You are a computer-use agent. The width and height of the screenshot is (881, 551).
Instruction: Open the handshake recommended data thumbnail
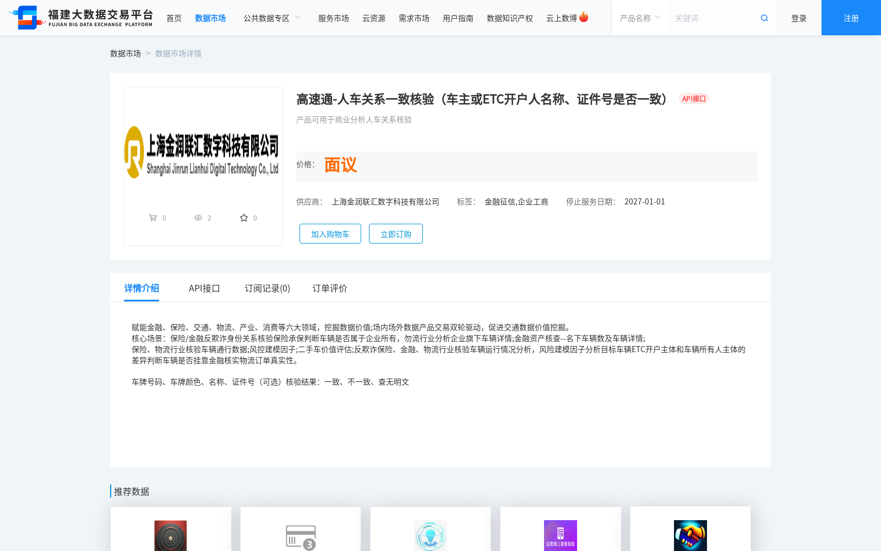(690, 536)
